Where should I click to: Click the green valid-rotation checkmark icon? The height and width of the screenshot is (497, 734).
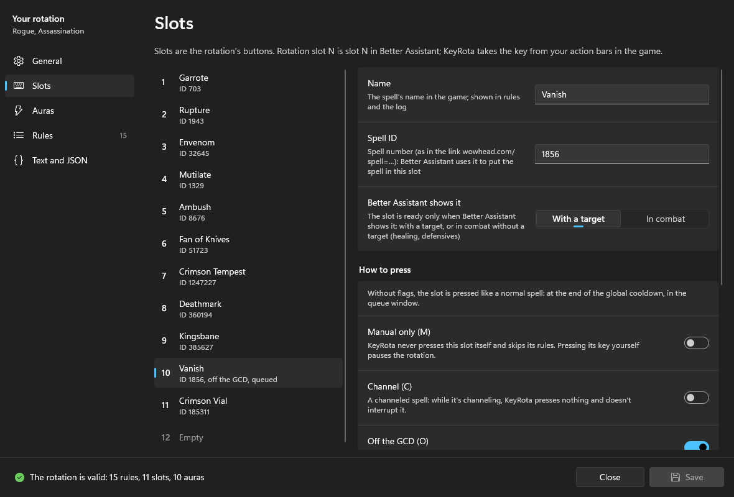point(19,477)
